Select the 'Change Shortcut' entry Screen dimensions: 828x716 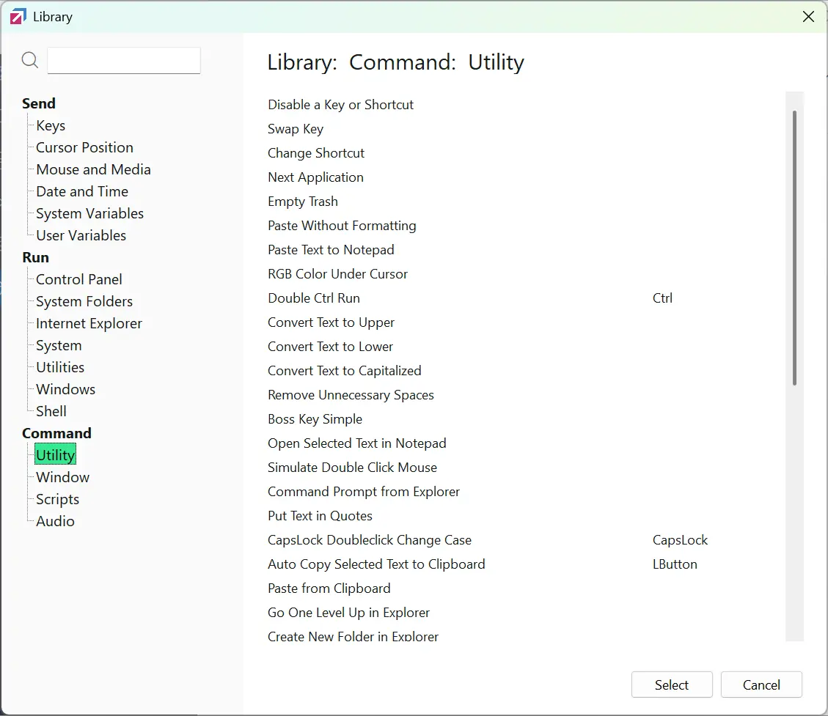(x=316, y=154)
